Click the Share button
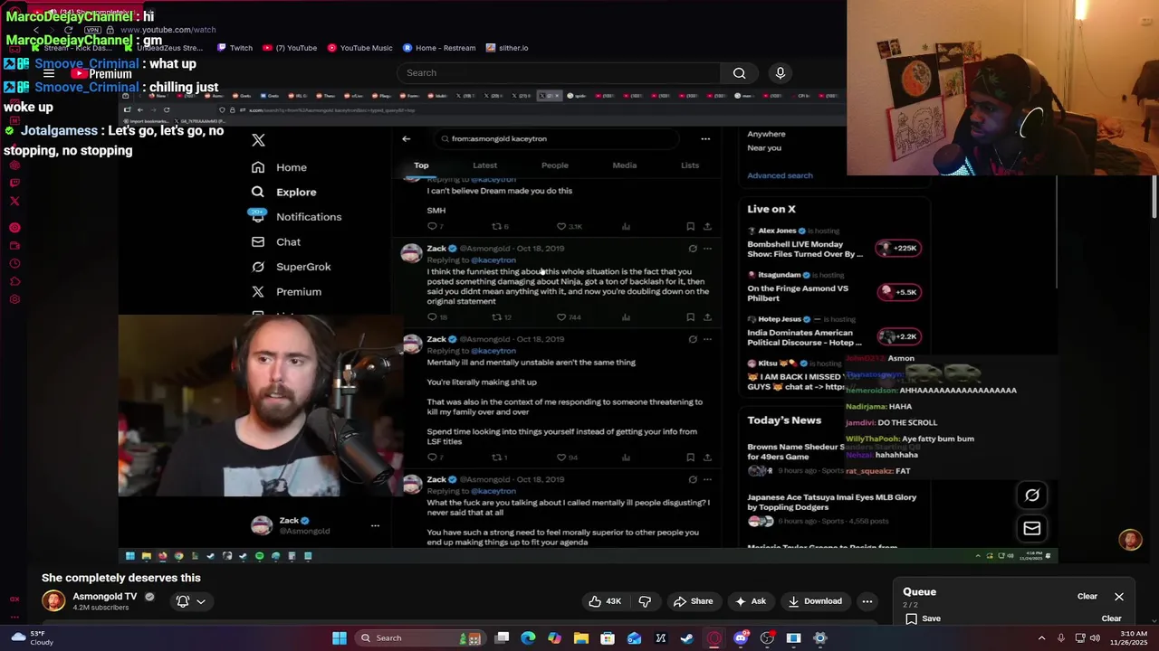Screen dimensions: 1159x651 point(693,601)
